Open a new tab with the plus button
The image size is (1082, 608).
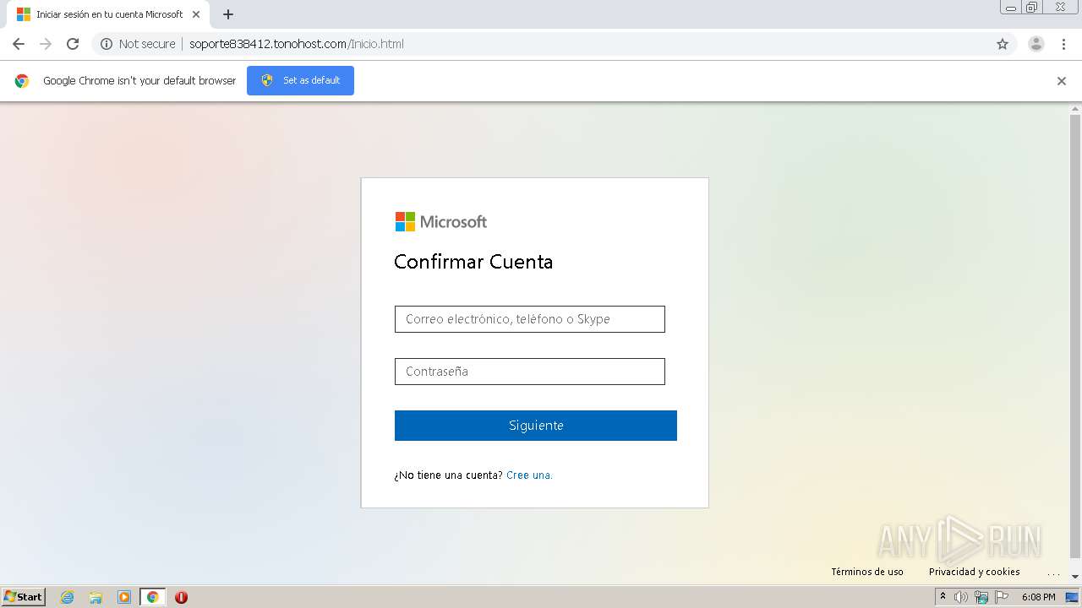pos(228,14)
